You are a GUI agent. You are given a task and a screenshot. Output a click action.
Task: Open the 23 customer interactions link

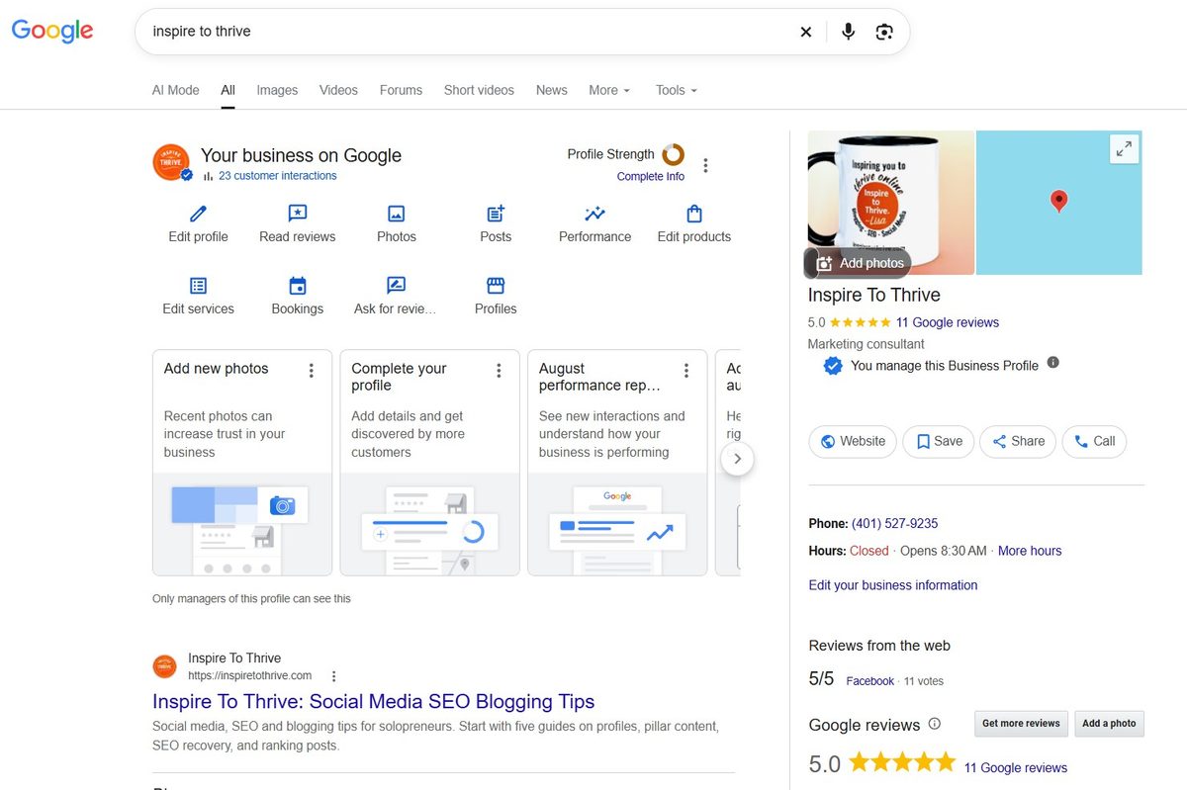coord(277,176)
